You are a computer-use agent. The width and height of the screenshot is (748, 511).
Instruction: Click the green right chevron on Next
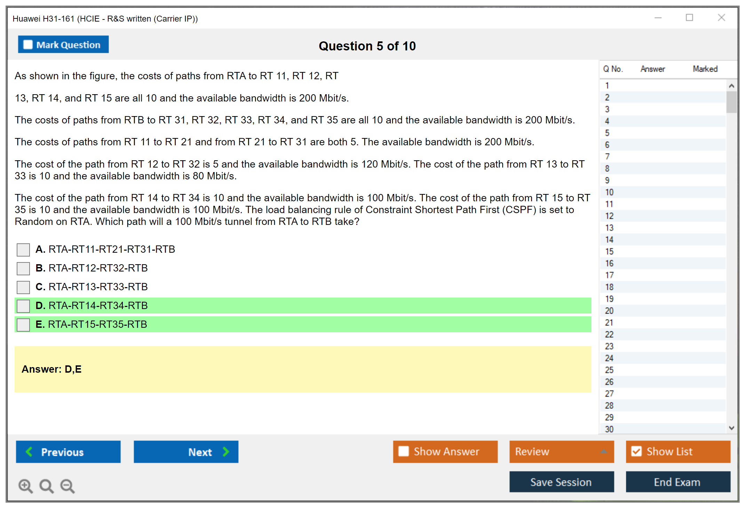226,452
